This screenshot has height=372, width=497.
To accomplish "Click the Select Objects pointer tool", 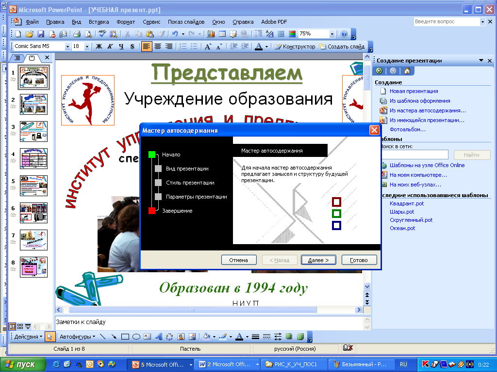I will tap(50, 337).
